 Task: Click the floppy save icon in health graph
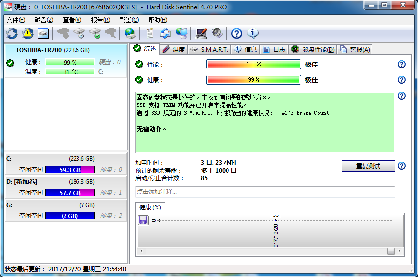click(143, 220)
